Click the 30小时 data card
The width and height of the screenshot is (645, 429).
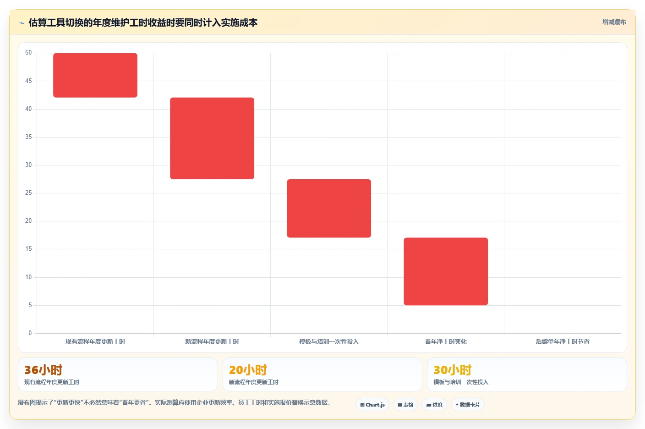[527, 374]
